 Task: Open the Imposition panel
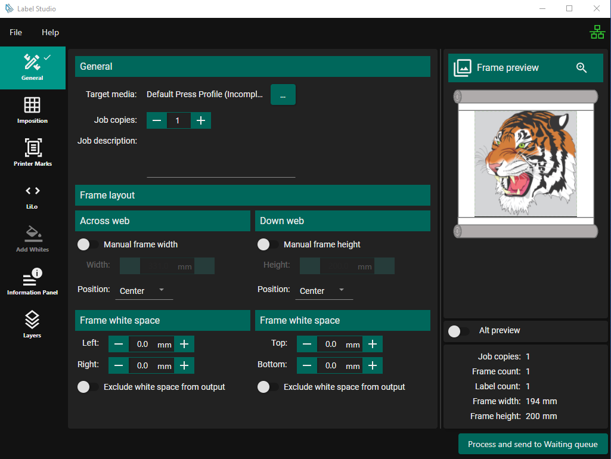pyautogui.click(x=32, y=110)
